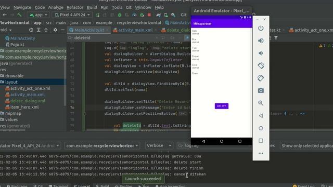The height and width of the screenshot is (187, 333).
Task: Open the Device Manager phone icon
Action: click(166, 15)
